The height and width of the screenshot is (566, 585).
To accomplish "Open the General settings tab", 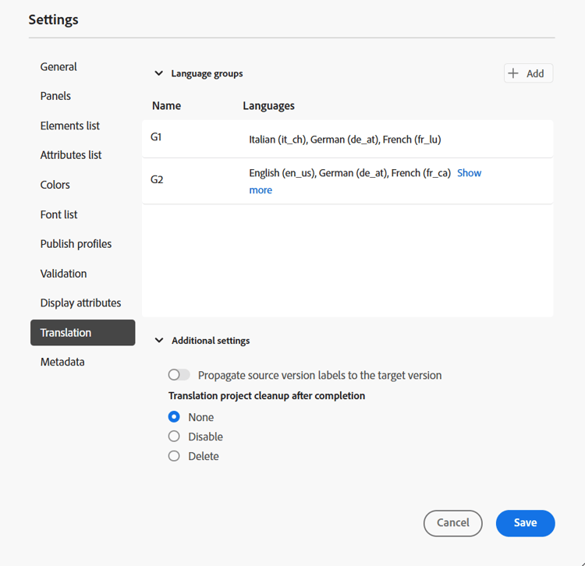I will tap(58, 67).
